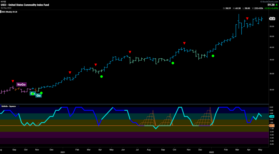Select the white 59.28 price tag on price axis
Screen dimensions: 279x154
coord(272,19)
